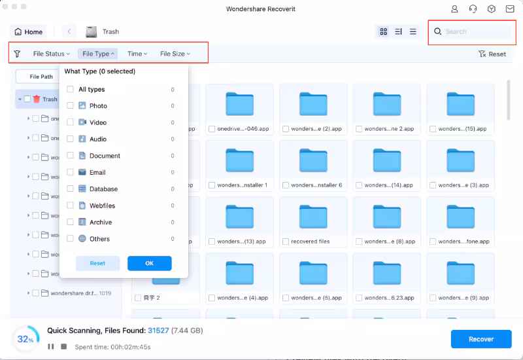Reset the file type selection in popup
The width and height of the screenshot is (523, 360).
click(x=97, y=263)
